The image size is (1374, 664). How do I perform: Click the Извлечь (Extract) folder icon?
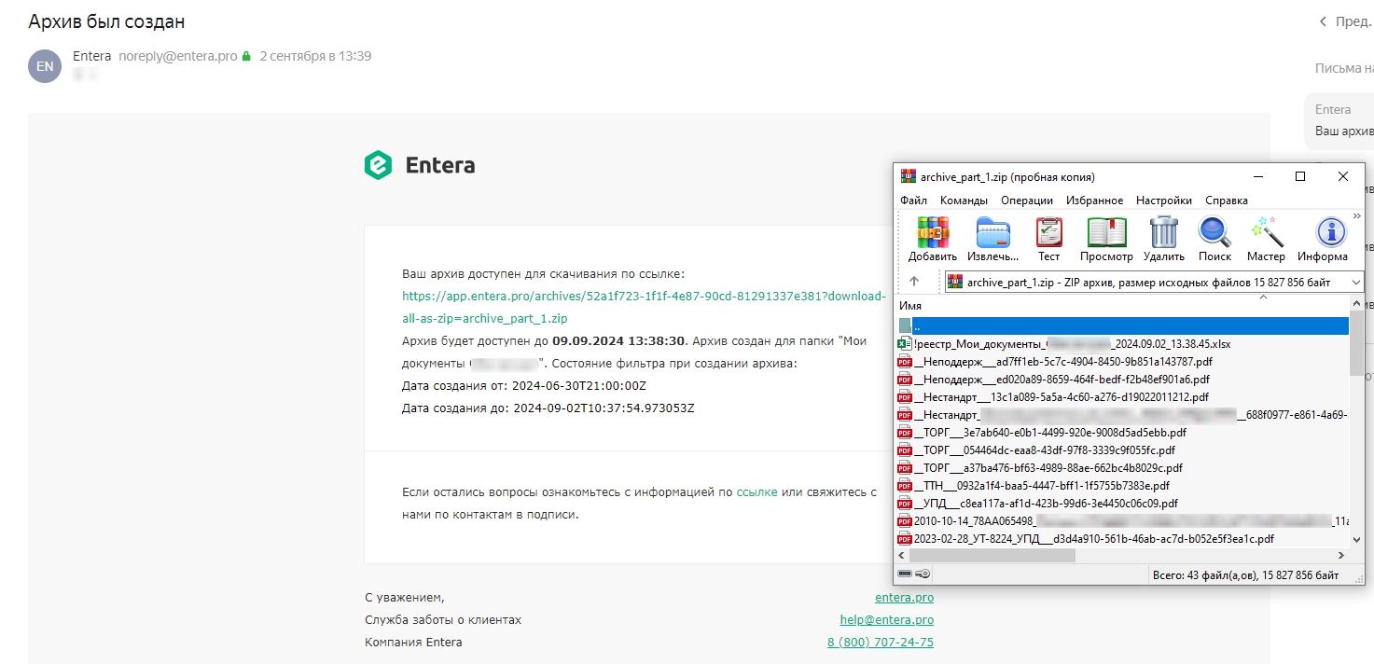tap(992, 239)
